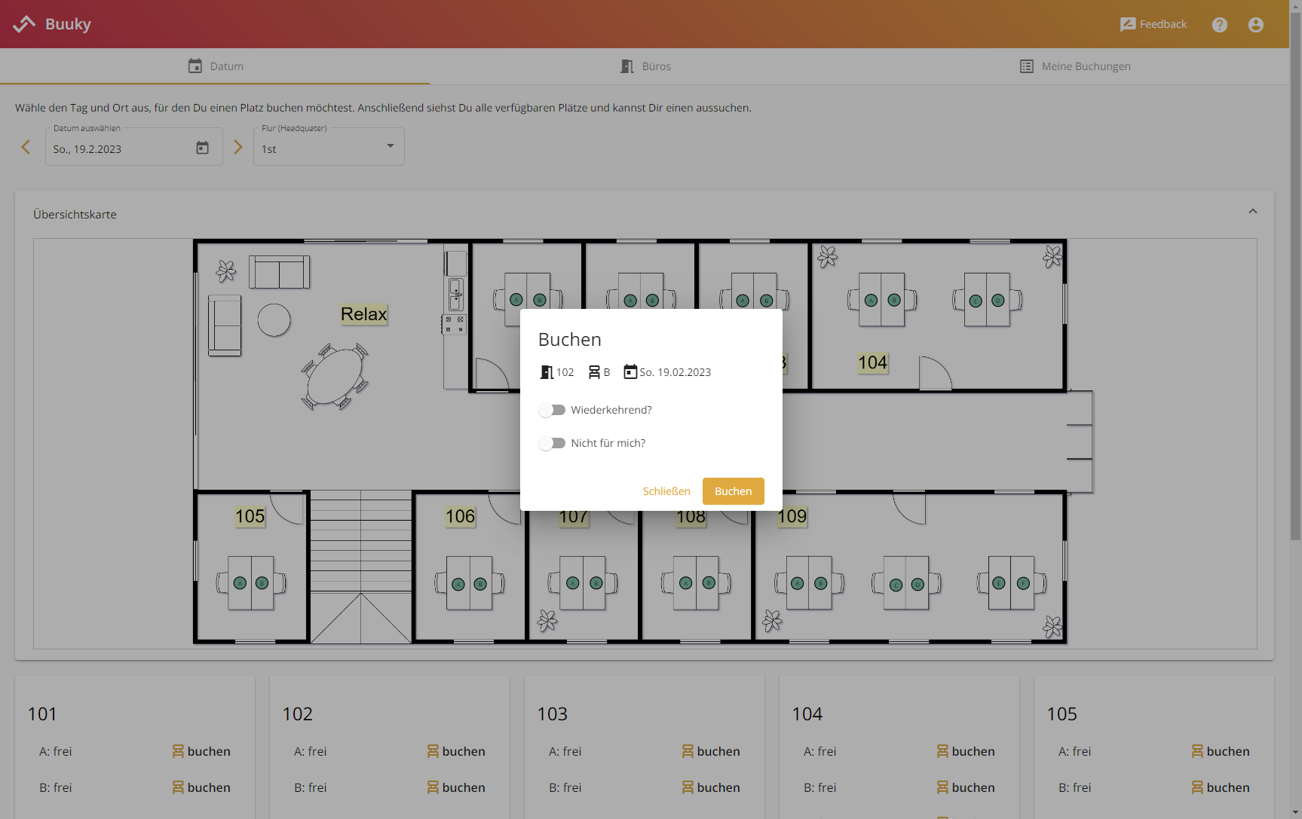Click the Übersichtskarte heading
The width and height of the screenshot is (1302, 819).
(75, 215)
